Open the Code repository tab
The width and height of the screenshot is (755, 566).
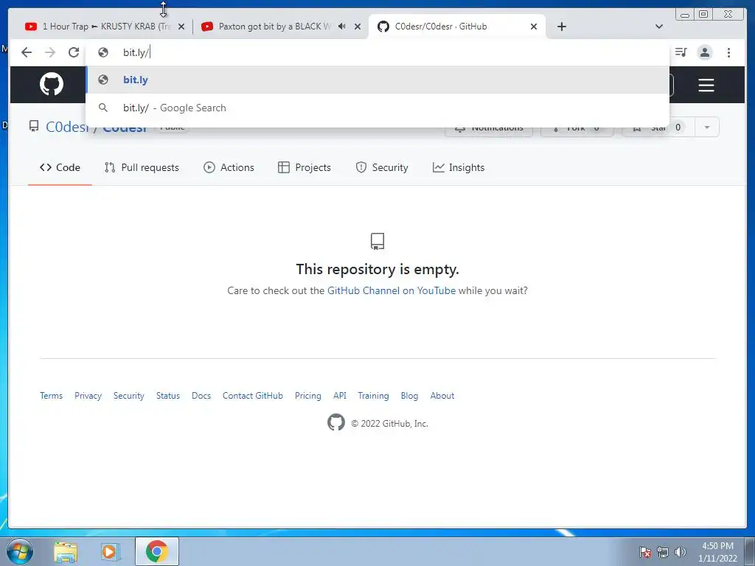point(60,167)
